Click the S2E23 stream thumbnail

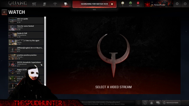[x=13, y=64]
